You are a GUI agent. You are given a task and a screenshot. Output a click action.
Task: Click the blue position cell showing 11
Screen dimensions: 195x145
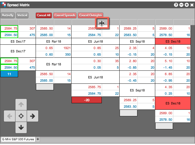(9, 74)
